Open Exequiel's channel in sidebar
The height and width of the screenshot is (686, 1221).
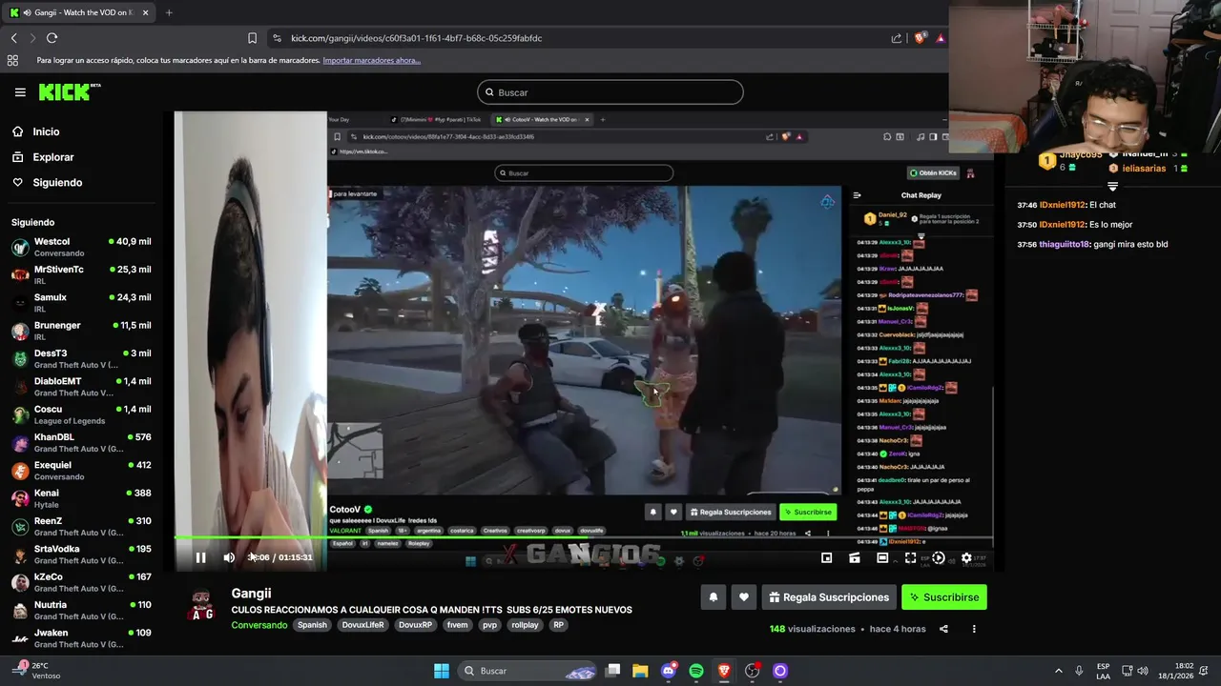pos(81,471)
